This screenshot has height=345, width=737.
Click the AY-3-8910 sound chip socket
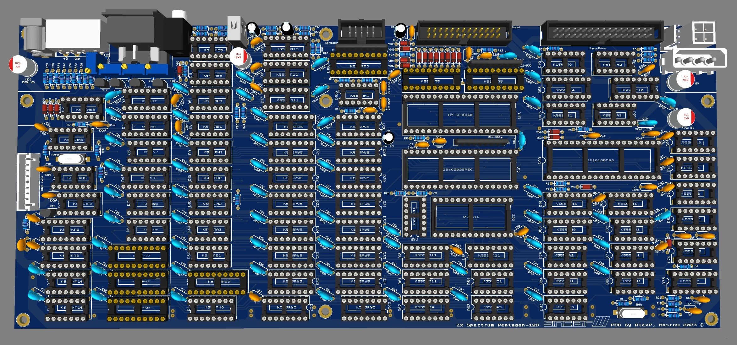(x=460, y=114)
